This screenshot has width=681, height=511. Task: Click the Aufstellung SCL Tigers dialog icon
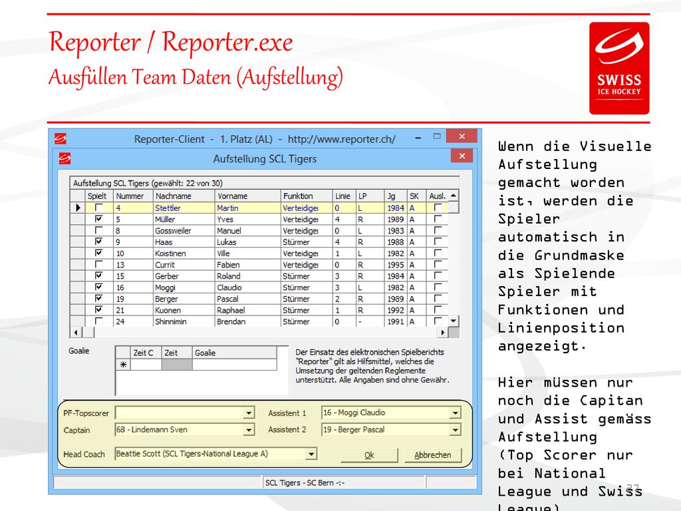tap(65, 158)
